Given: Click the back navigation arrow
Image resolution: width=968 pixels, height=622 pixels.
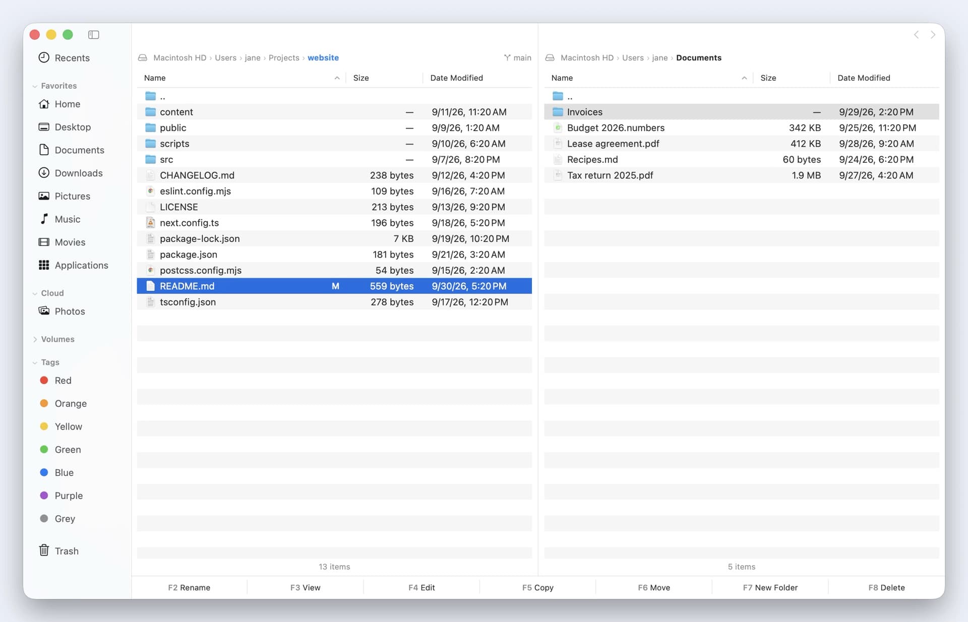Looking at the screenshot, I should click(x=916, y=35).
